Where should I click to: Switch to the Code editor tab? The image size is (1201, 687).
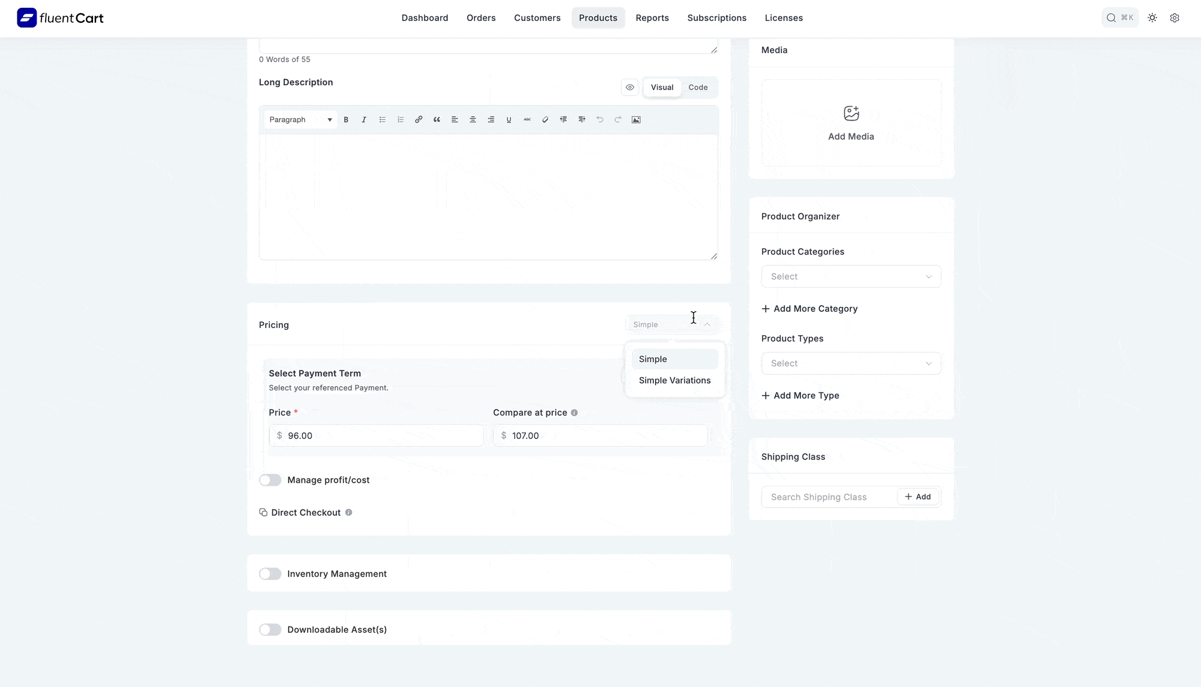point(698,87)
